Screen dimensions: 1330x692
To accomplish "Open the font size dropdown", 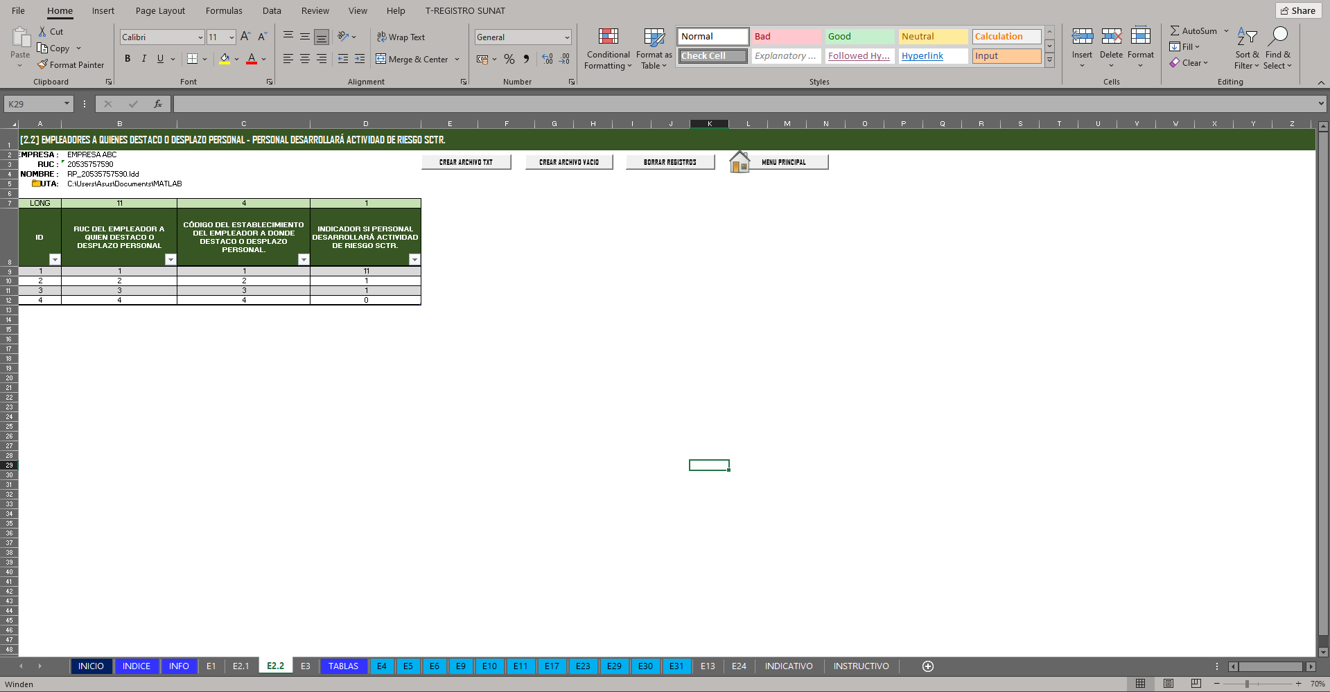I will click(x=231, y=37).
